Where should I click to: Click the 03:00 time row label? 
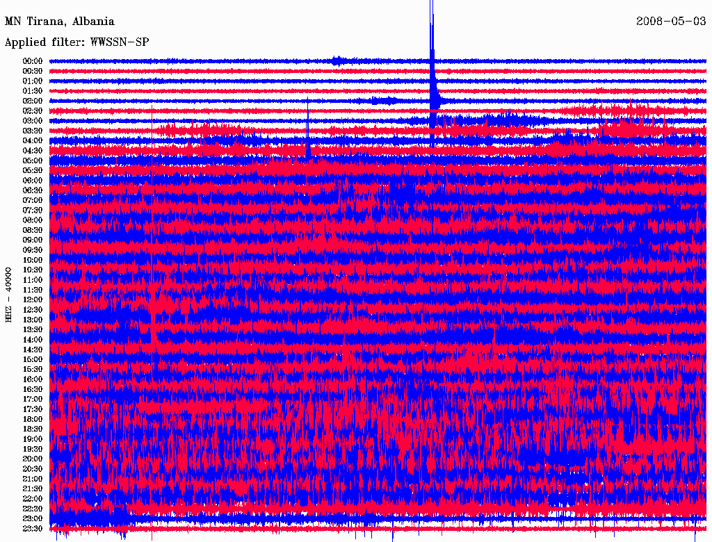click(33, 121)
